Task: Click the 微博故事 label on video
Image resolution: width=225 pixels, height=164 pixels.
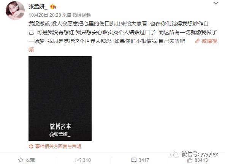Action: pos(60,126)
